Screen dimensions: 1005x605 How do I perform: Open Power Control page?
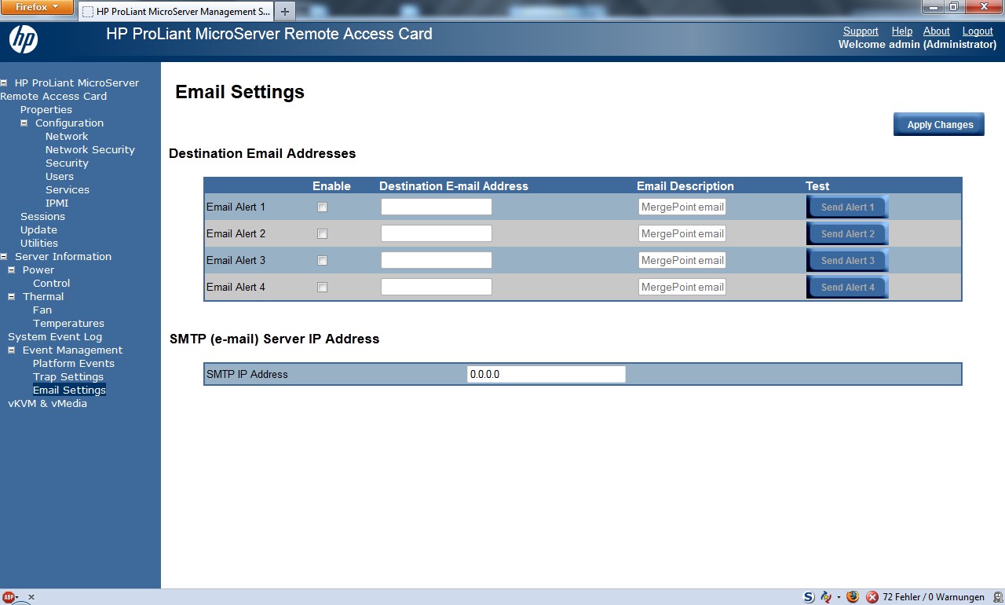pyautogui.click(x=52, y=283)
